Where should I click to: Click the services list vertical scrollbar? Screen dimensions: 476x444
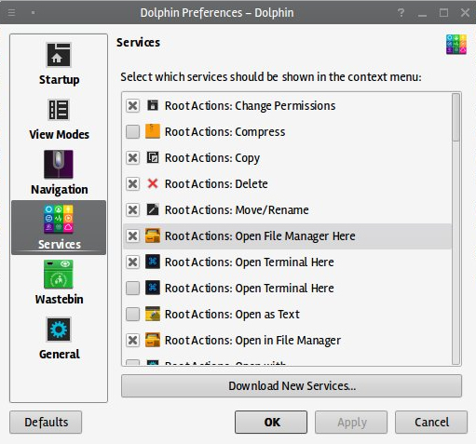click(456, 229)
